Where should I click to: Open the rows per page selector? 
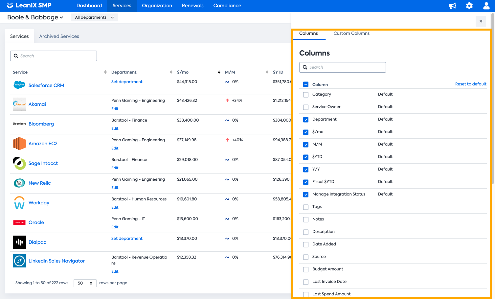coord(85,283)
